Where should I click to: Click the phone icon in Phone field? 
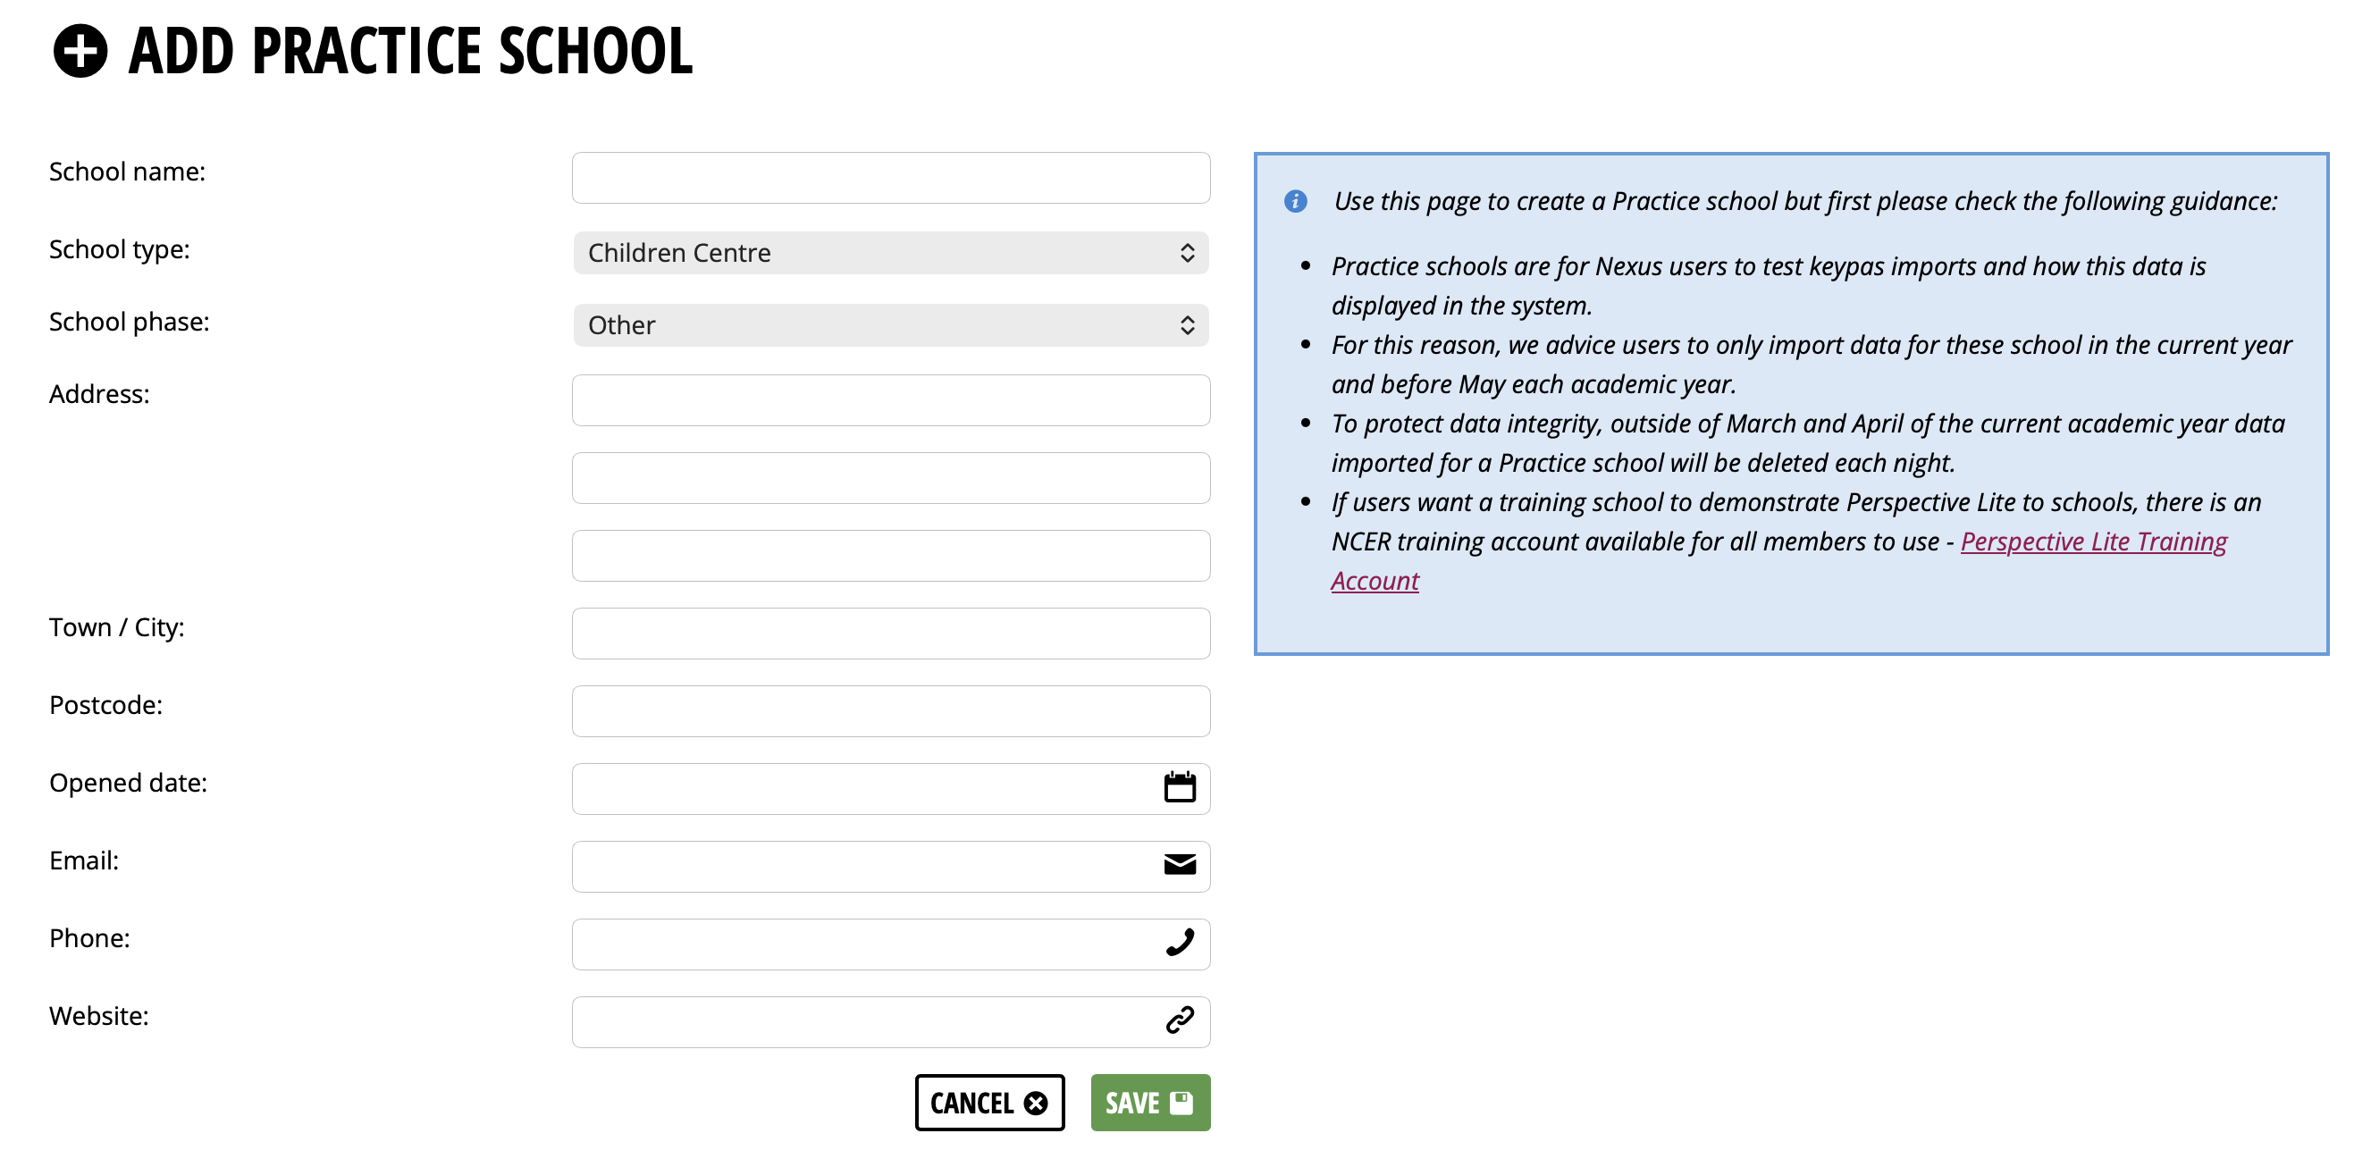pos(1180,942)
